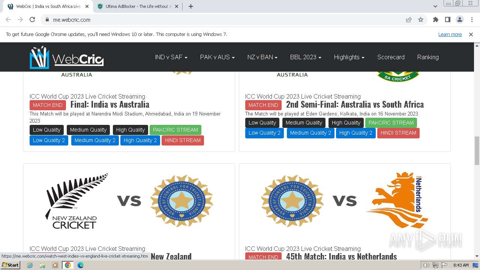Image resolution: width=480 pixels, height=270 pixels.
Task: Bookmark this page with the star icon
Action: (x=421, y=19)
